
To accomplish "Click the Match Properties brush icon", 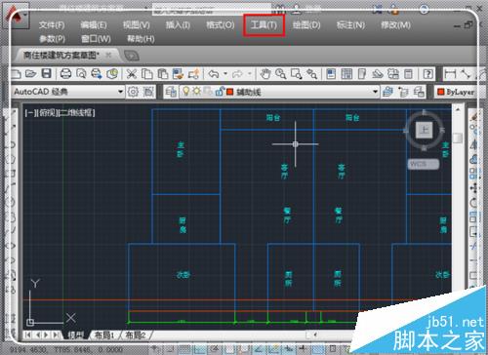I will click(178, 74).
